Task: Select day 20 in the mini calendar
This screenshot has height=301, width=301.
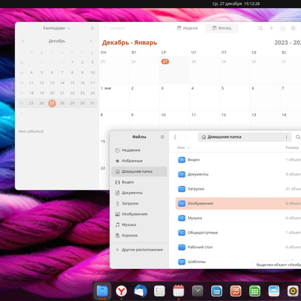Action: pyautogui.click(x=52, y=93)
